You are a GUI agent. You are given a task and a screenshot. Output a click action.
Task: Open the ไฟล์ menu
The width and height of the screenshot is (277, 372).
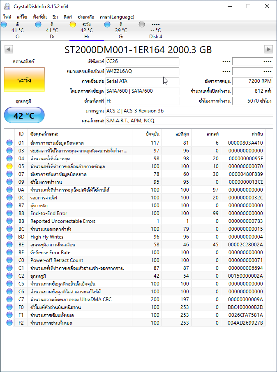(7, 17)
